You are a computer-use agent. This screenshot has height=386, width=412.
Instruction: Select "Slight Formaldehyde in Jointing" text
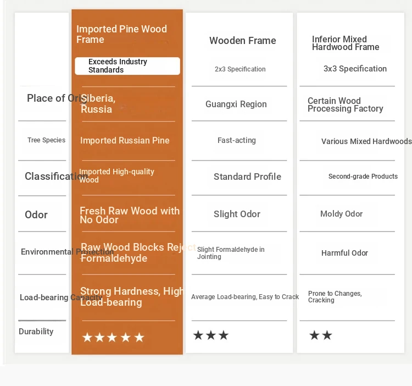[x=231, y=253]
